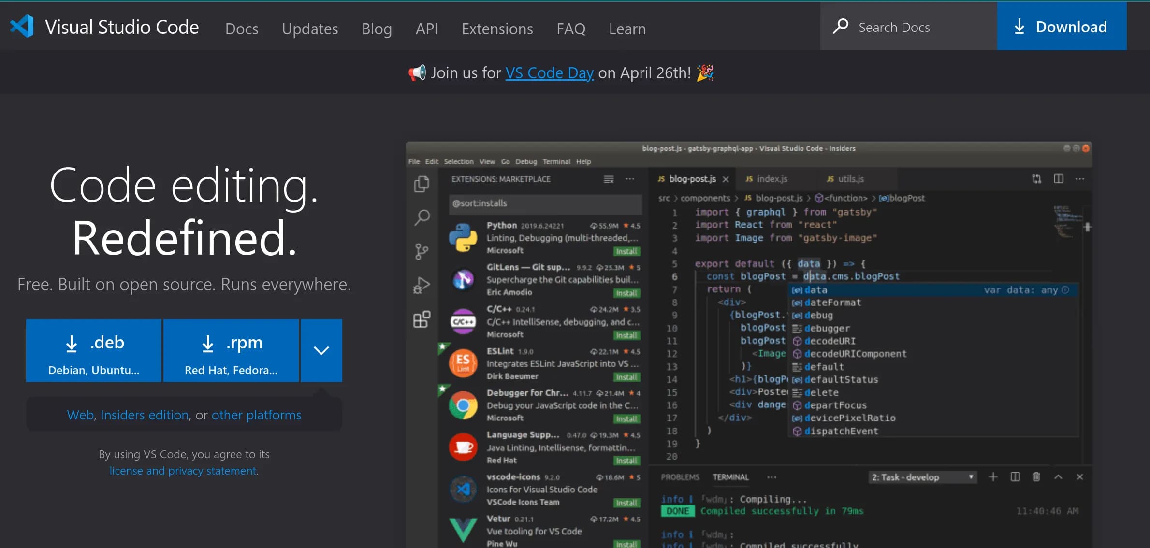Switch to the index.js tab
Viewport: 1150px width, 548px height.
tap(772, 179)
